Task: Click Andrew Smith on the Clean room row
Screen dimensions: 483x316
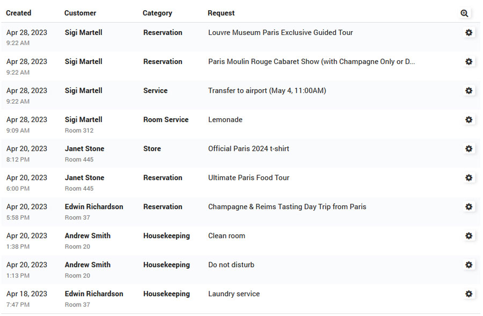Action: click(87, 236)
